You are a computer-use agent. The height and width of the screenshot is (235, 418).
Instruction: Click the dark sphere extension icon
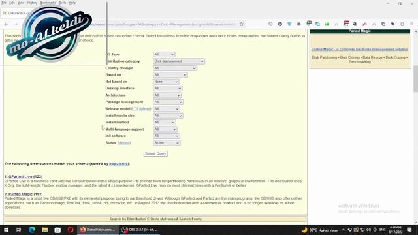(355, 24)
